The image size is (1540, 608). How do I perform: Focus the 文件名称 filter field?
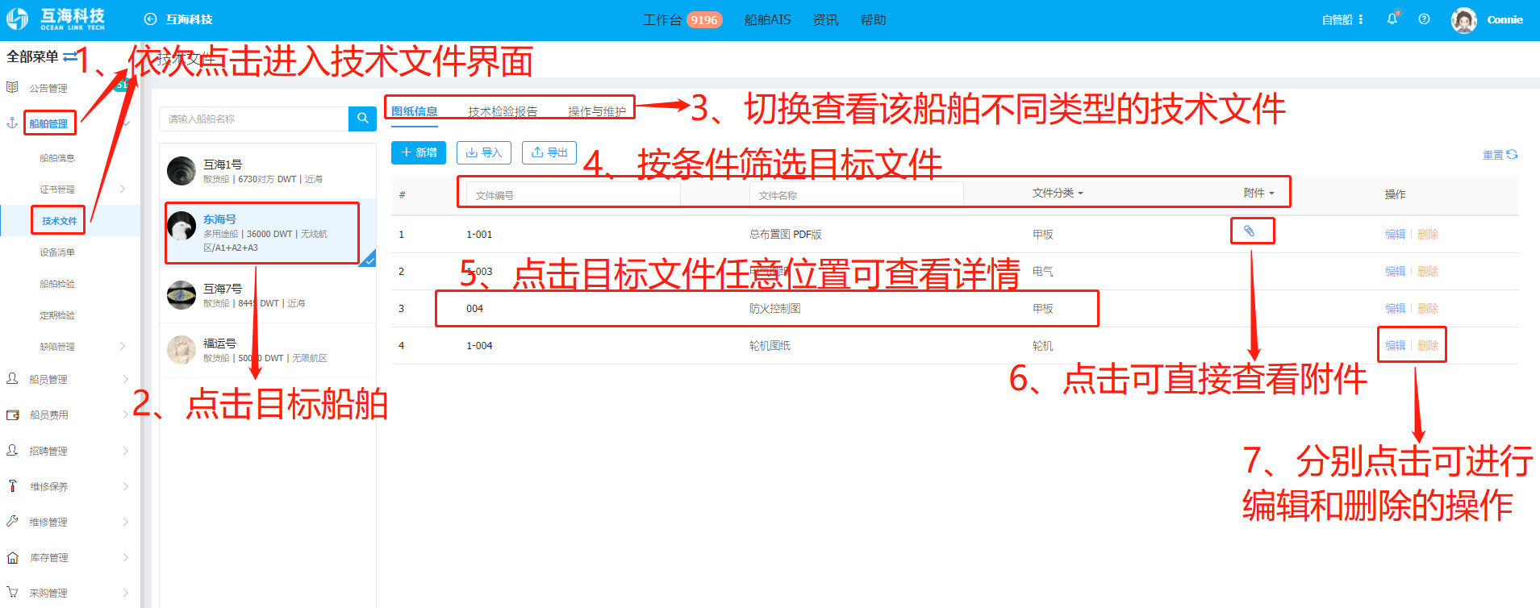[856, 194]
